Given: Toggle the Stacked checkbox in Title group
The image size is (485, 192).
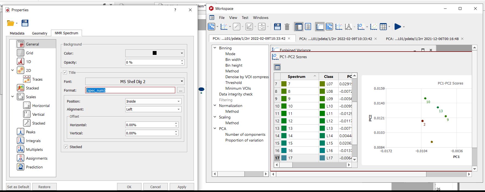Looking at the screenshot, I should 66,147.
